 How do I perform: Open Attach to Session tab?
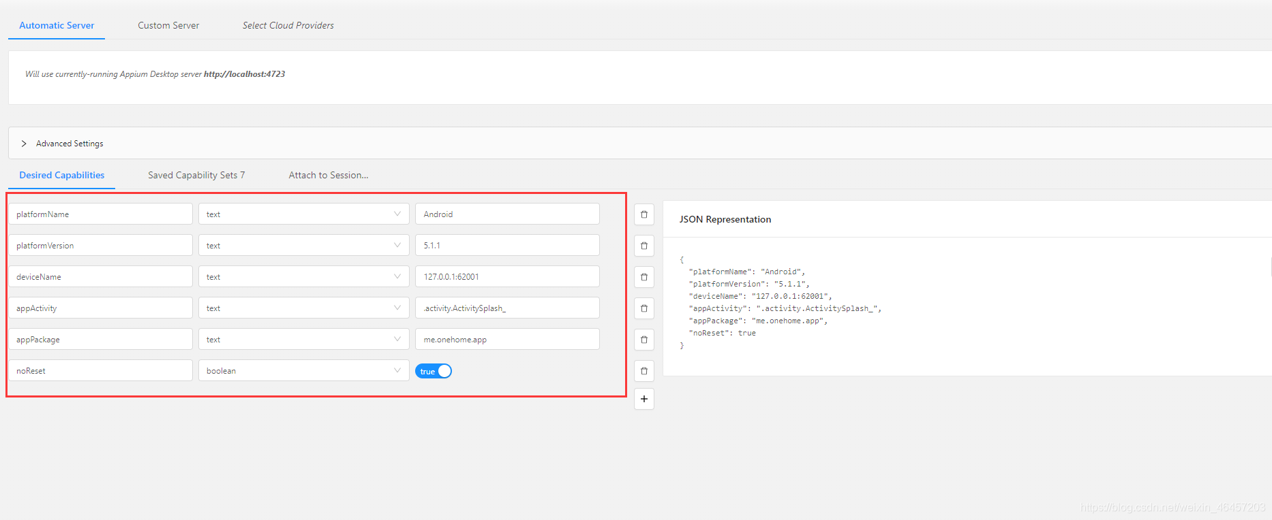click(x=329, y=175)
